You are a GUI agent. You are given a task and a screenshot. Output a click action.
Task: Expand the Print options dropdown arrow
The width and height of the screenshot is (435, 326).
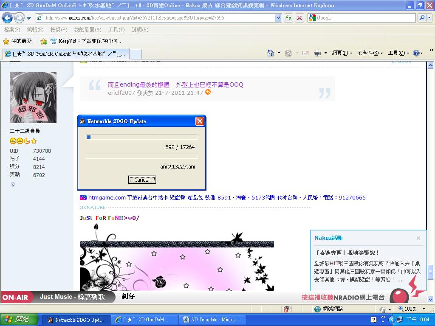tap(325, 53)
